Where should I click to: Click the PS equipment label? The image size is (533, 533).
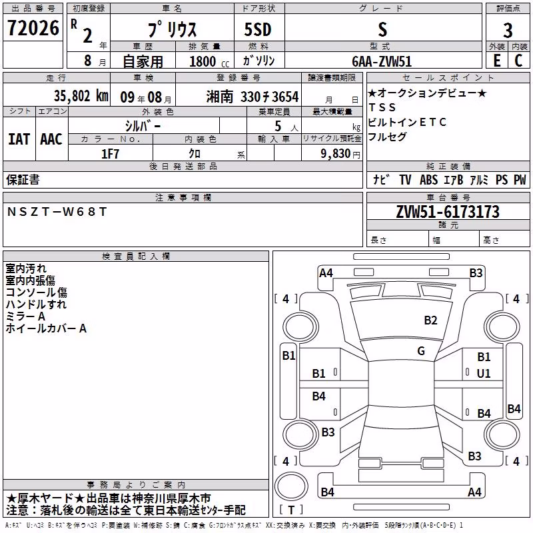[502, 179]
